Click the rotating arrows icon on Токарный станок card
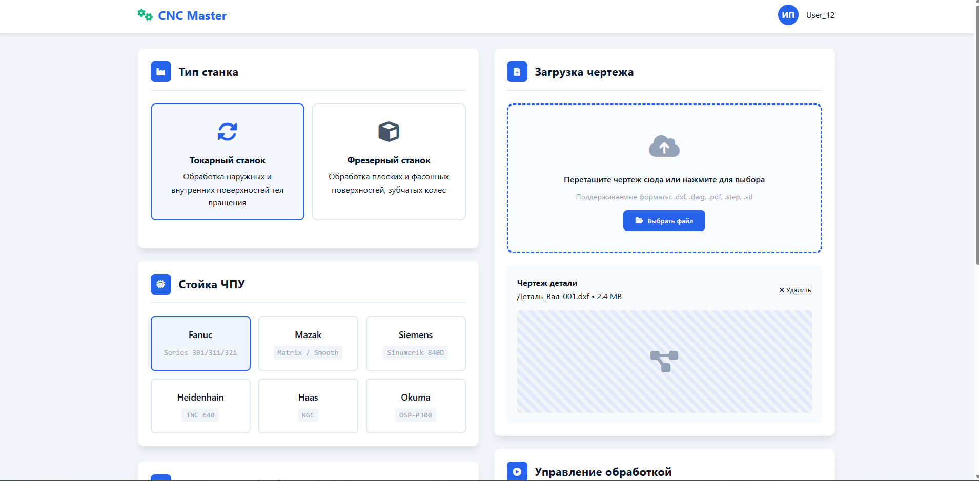Screen dimensions: 979x481 (227, 132)
